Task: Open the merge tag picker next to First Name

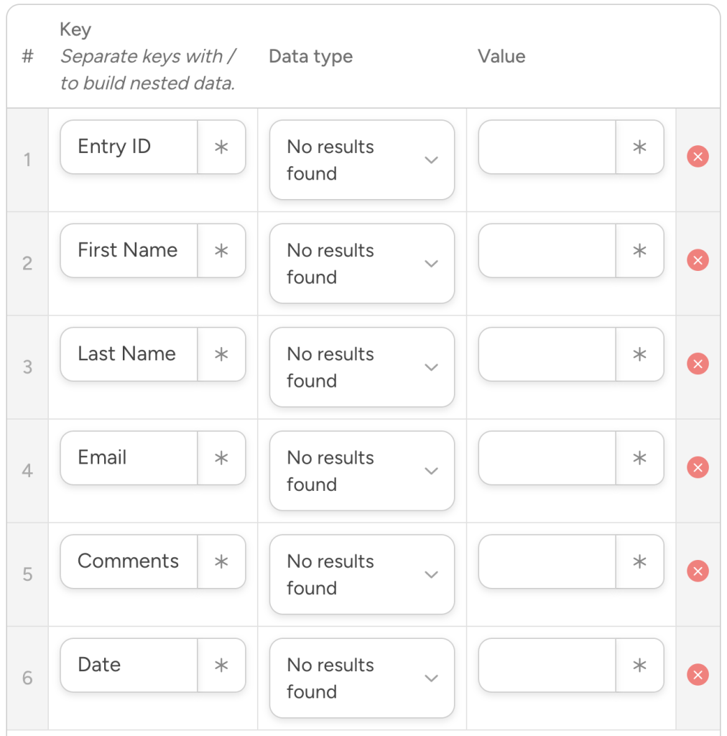Action: 221,250
